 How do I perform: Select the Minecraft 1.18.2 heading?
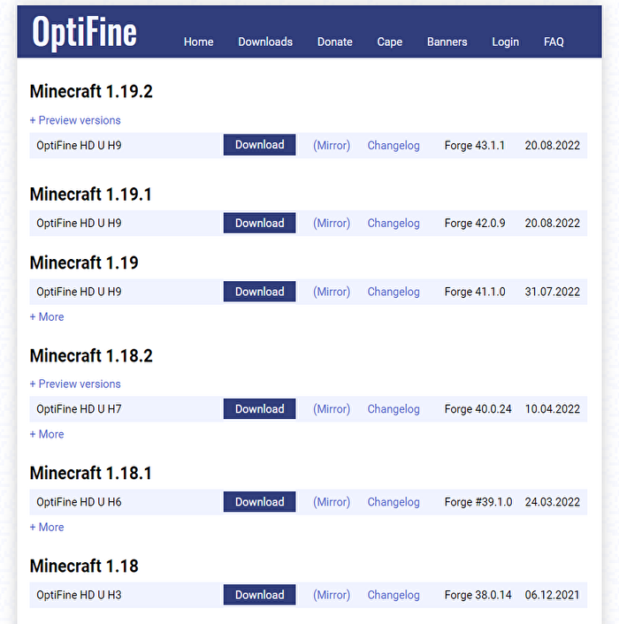(91, 355)
